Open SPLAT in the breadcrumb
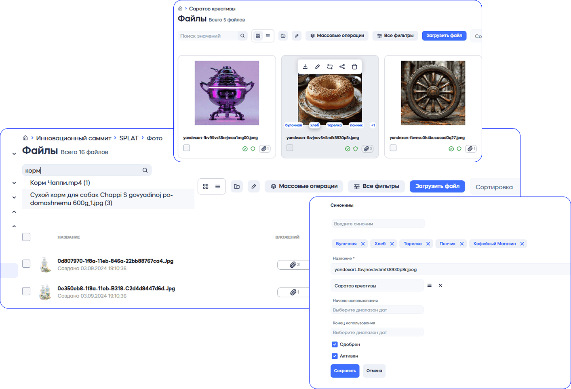The image size is (571, 389). point(129,138)
